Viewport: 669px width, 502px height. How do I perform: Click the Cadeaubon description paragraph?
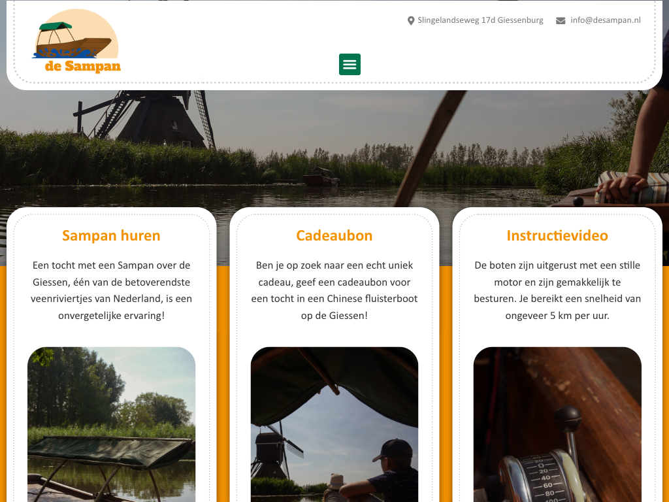[x=334, y=290]
